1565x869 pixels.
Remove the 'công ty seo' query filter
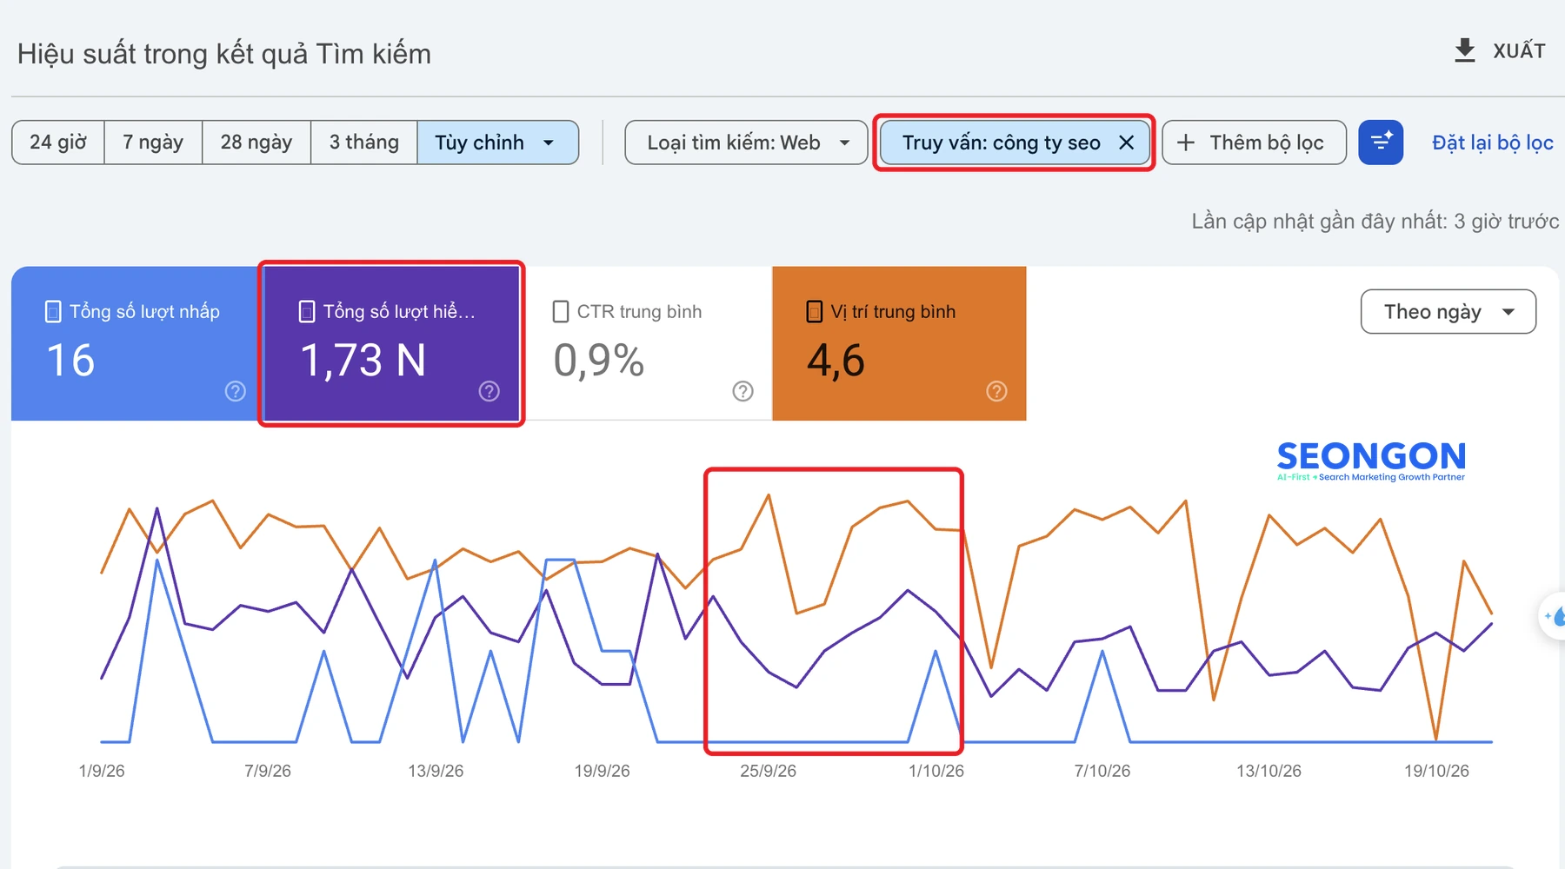point(1126,143)
